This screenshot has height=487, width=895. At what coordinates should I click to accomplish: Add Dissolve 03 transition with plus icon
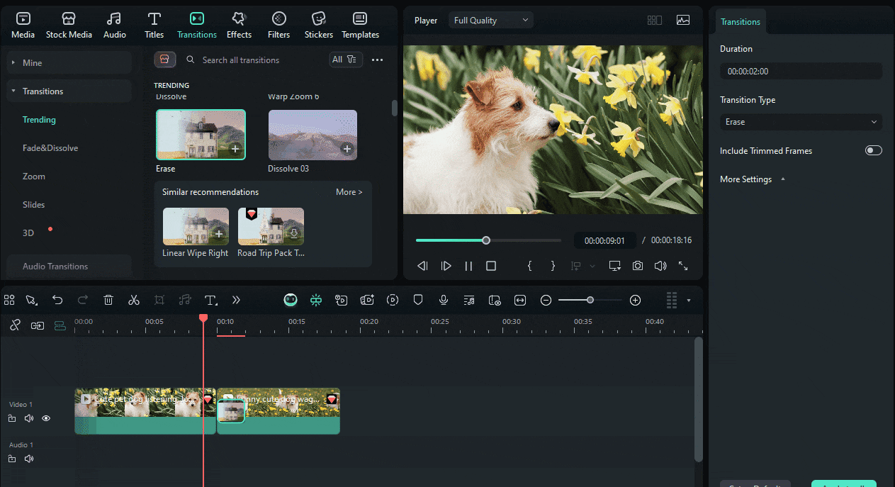click(347, 149)
